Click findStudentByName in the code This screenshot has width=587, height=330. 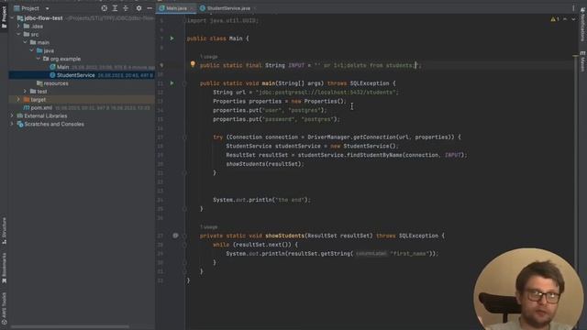tap(374, 155)
